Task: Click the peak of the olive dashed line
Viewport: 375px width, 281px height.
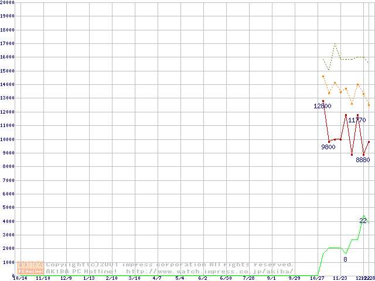Action: (x=335, y=44)
